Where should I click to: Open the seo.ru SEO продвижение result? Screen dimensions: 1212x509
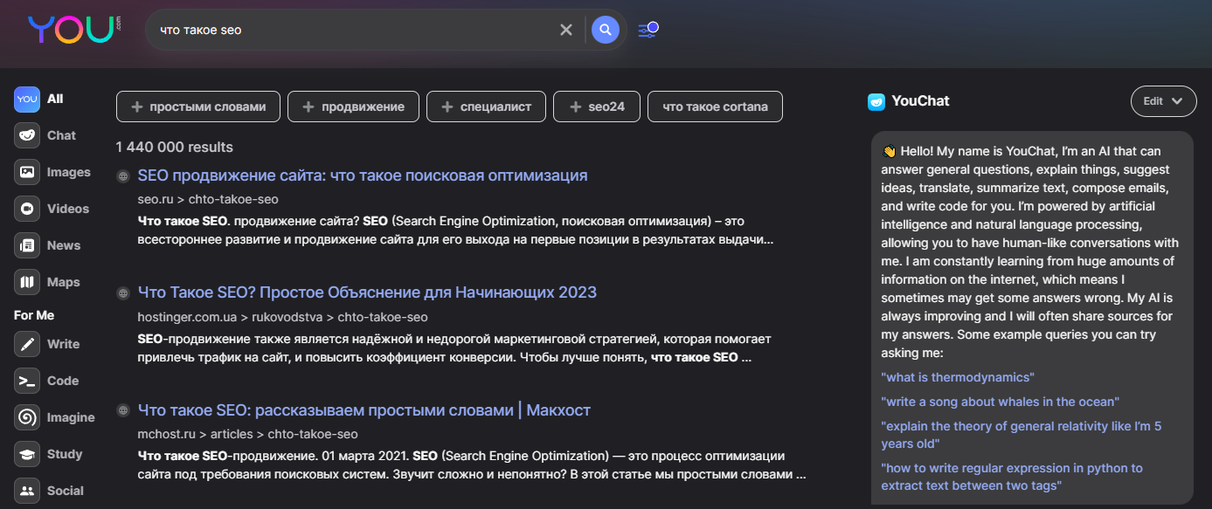pos(362,175)
